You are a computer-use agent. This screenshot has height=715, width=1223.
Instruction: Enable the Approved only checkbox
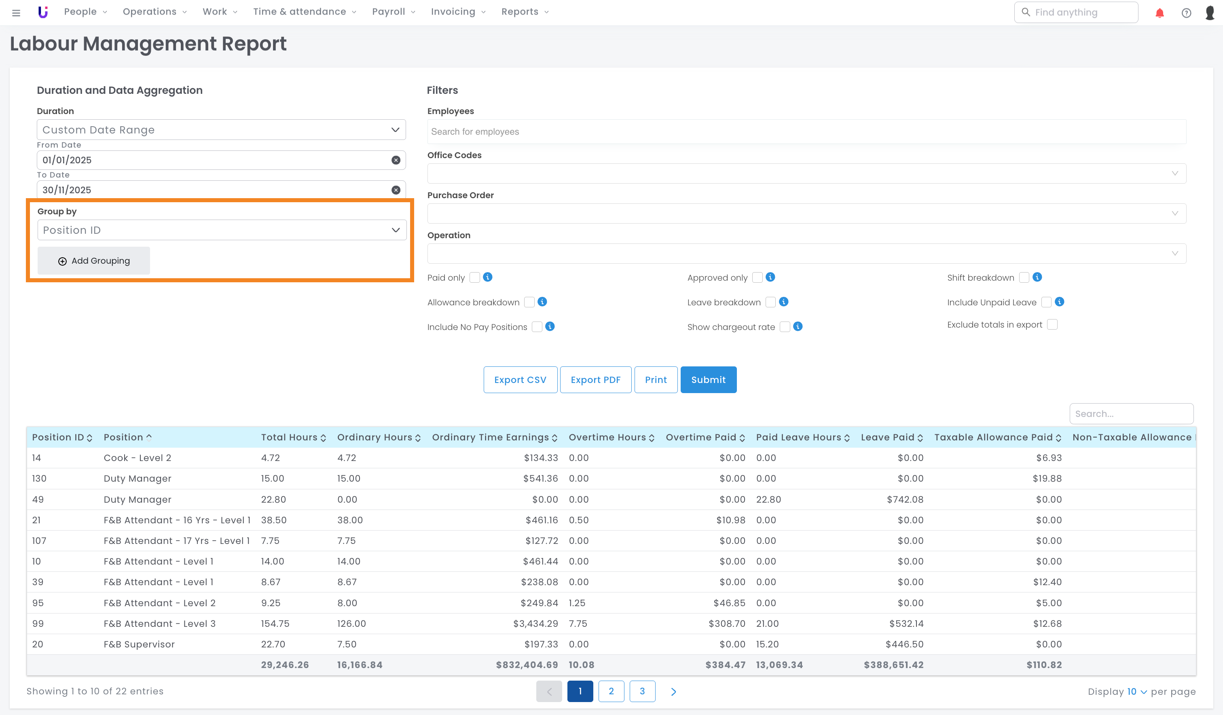757,278
